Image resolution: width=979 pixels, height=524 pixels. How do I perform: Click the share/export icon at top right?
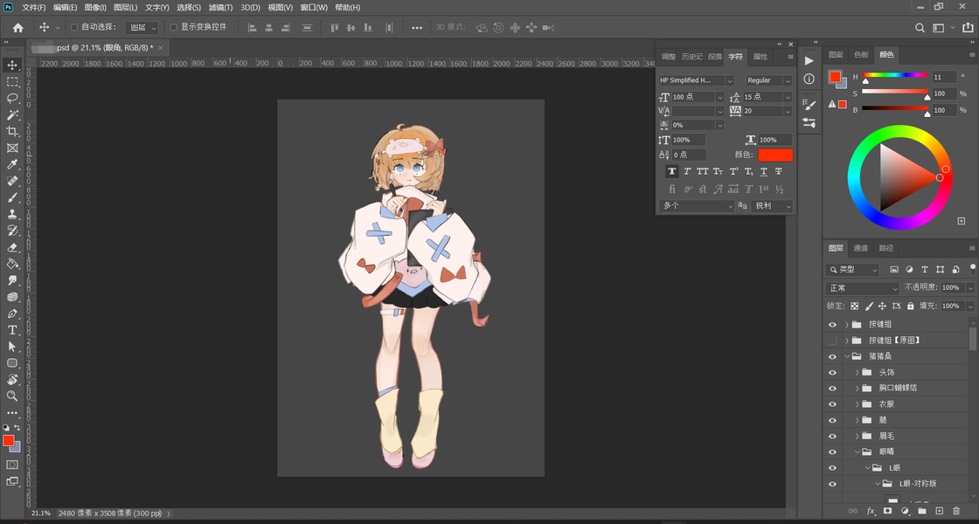[x=967, y=27]
